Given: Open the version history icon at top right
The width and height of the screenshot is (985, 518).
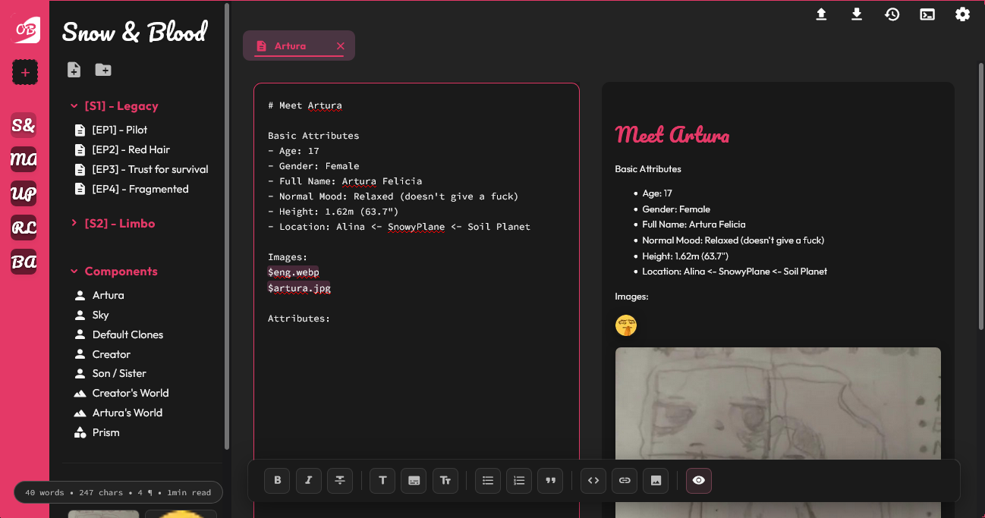Looking at the screenshot, I should tap(892, 14).
